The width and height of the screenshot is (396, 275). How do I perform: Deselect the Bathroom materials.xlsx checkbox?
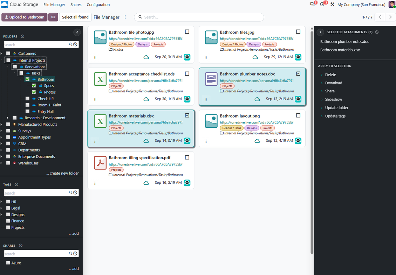point(187,115)
